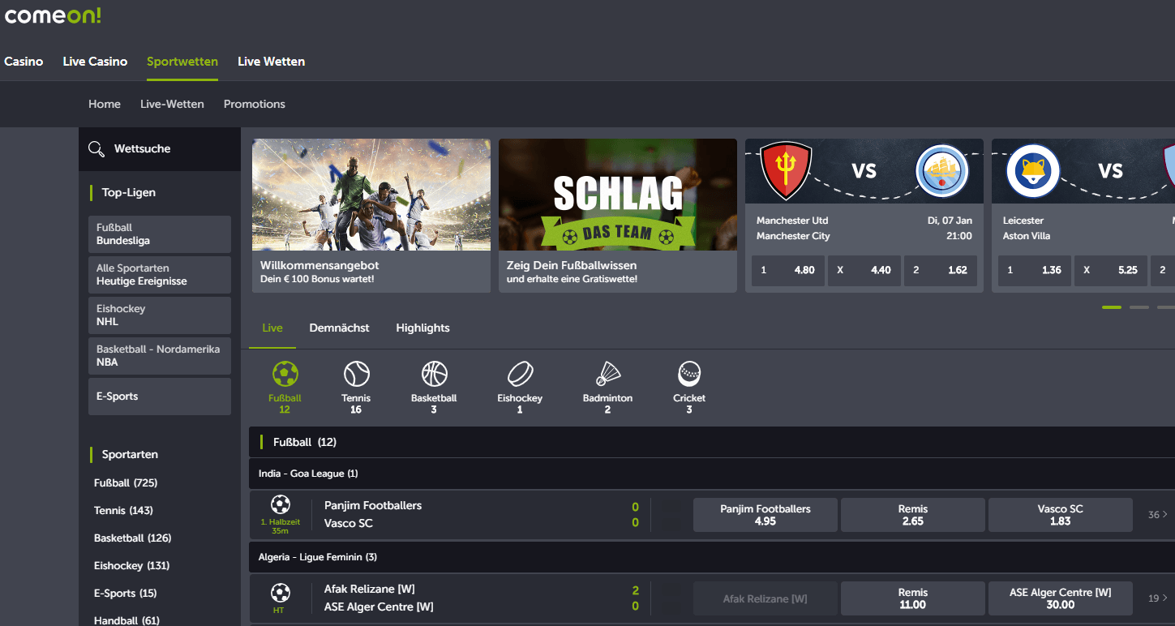Image resolution: width=1175 pixels, height=626 pixels.
Task: Select the Fußball live sport icon
Action: (x=285, y=374)
